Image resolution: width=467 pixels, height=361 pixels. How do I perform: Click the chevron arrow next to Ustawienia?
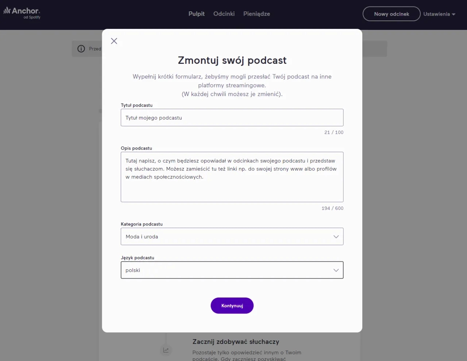pos(454,14)
